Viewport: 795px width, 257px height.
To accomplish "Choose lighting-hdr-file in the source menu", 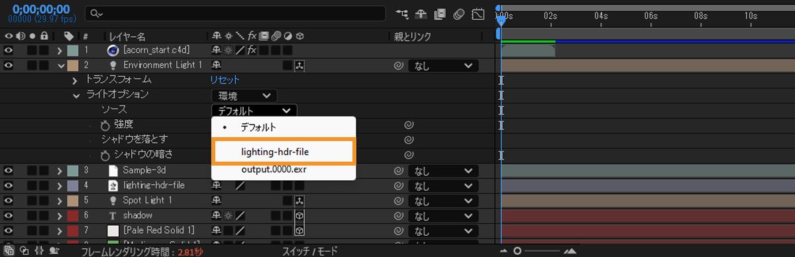I will (x=284, y=152).
